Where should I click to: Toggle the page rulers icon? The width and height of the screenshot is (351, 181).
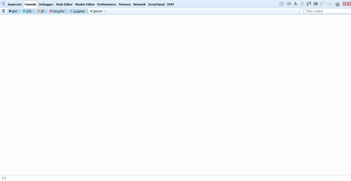tap(322, 4)
